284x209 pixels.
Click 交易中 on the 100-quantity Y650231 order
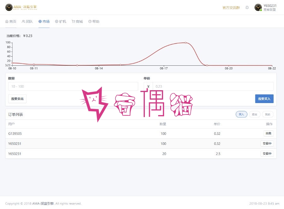click(x=267, y=144)
